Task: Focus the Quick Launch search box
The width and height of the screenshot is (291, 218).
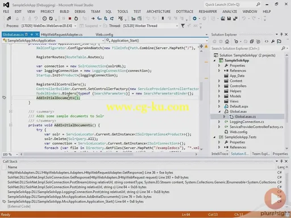Action: pyautogui.click(x=230, y=5)
